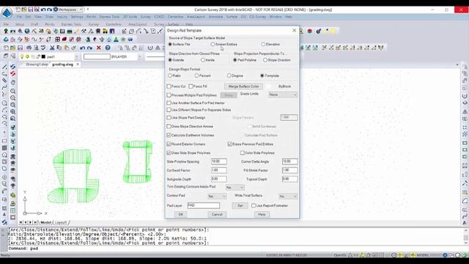Viewport: 469px width, 264px height.
Task: Toggle the yellow lightbulb layer on/off icon
Action: click(x=22, y=56)
